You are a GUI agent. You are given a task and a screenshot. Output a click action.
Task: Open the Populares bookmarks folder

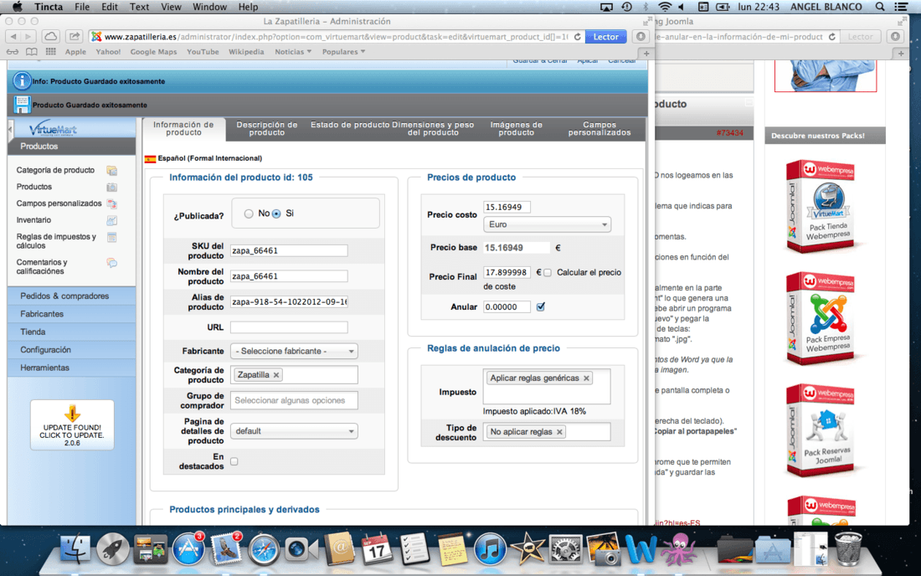(343, 52)
